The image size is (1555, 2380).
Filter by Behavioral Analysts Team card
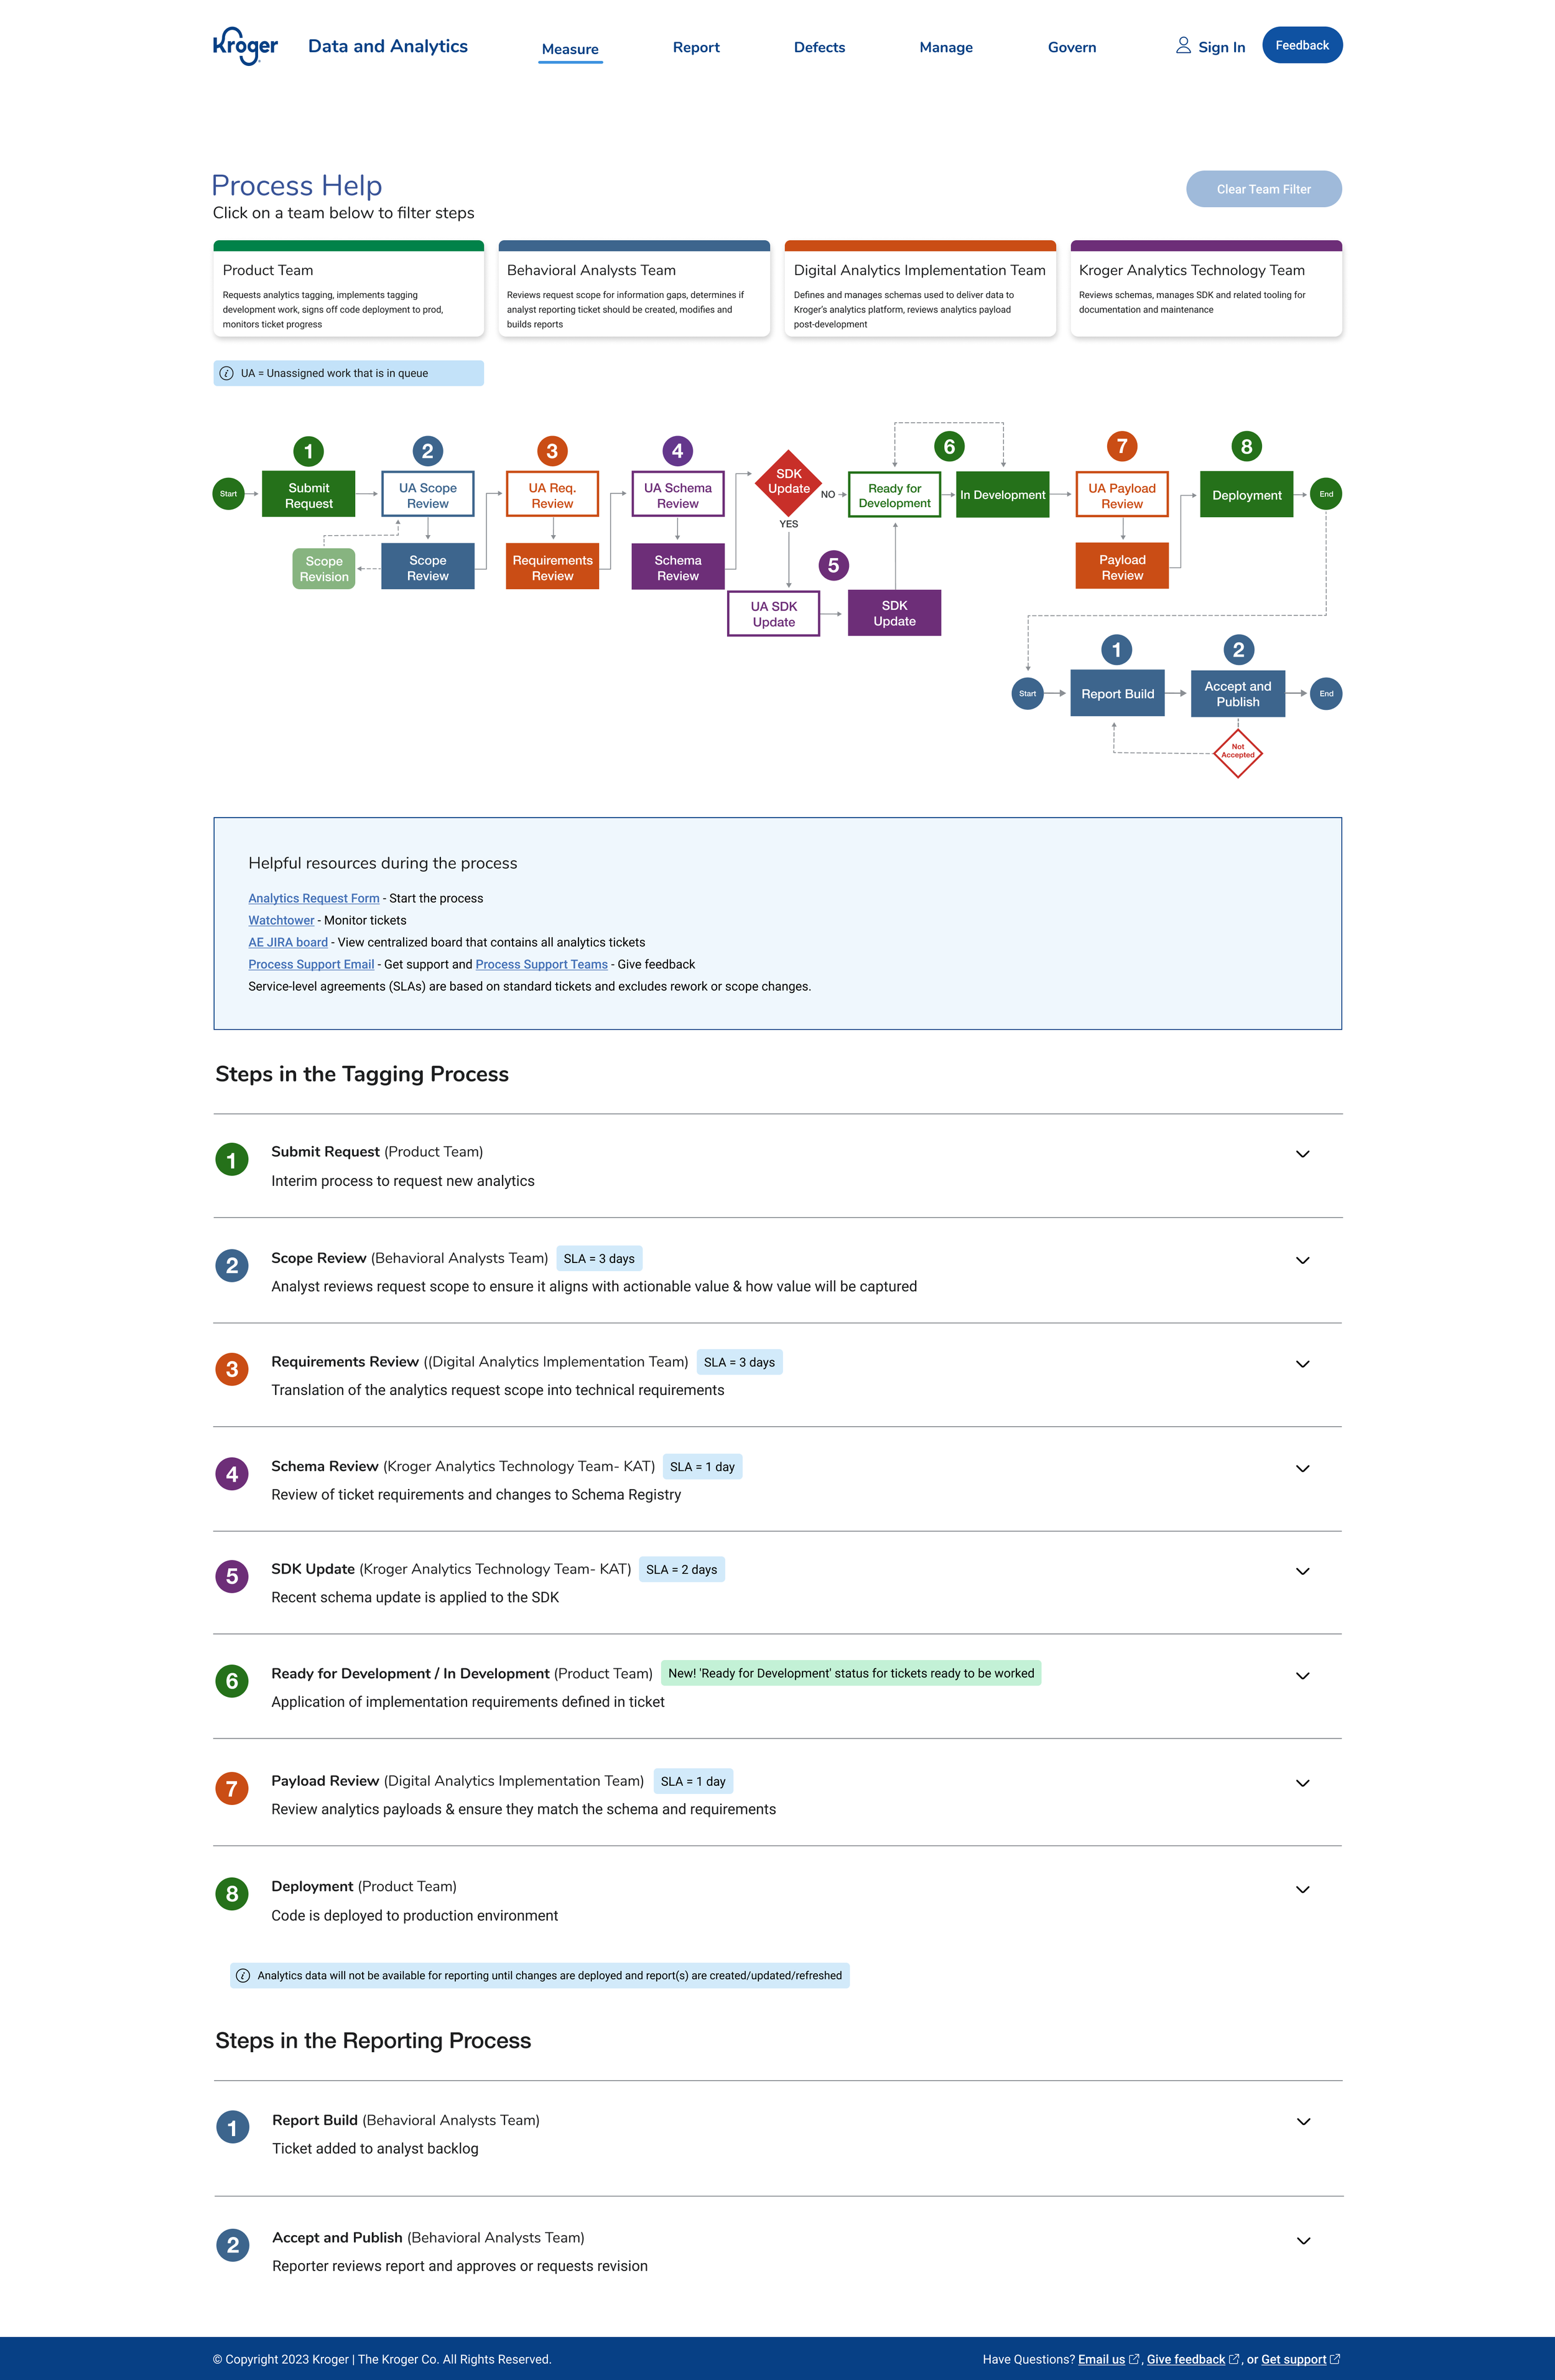(634, 290)
